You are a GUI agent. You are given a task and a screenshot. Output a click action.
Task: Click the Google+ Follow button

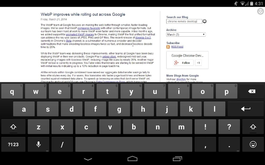[x=183, y=63]
